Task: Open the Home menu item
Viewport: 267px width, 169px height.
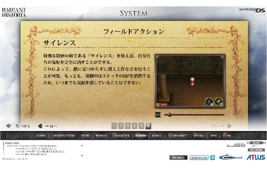Action: tap(41, 136)
